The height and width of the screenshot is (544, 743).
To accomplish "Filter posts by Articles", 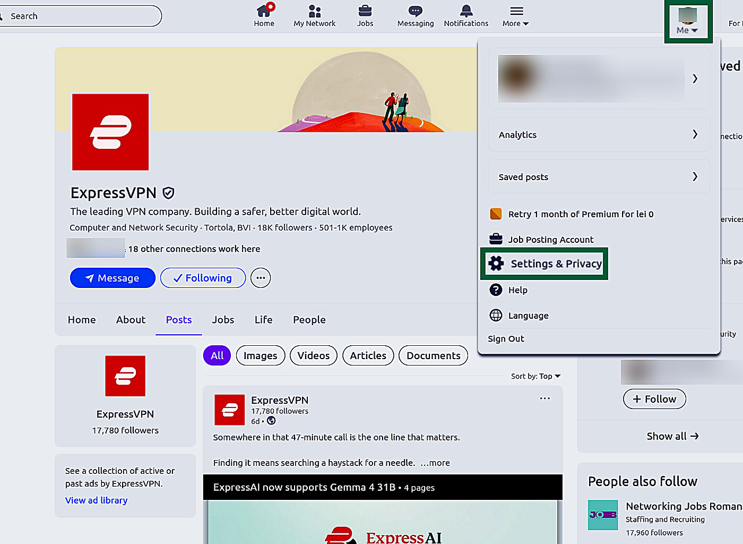I will 368,355.
